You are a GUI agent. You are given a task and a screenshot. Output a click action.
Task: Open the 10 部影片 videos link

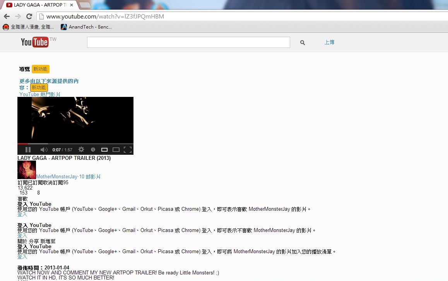tap(90, 177)
